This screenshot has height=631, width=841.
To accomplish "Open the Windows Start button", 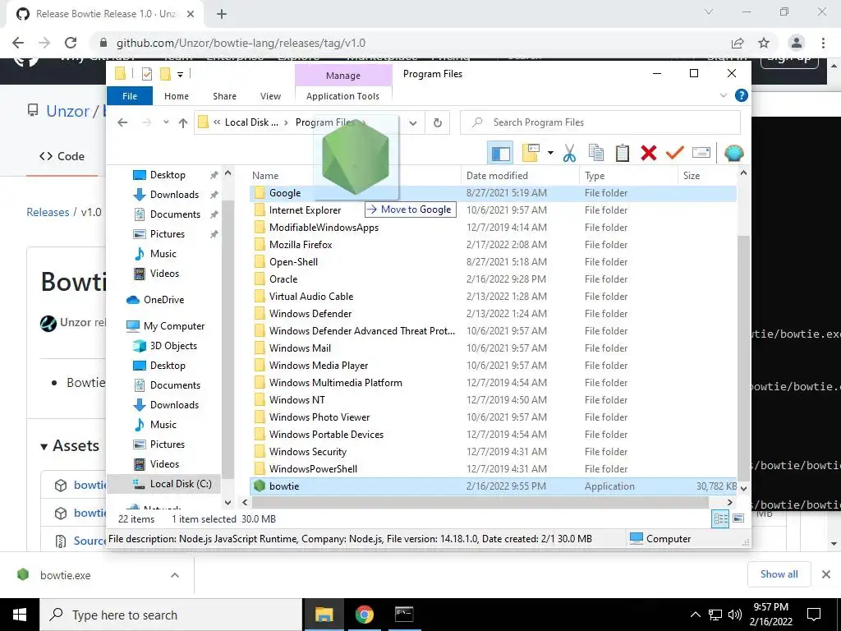I will click(20, 615).
